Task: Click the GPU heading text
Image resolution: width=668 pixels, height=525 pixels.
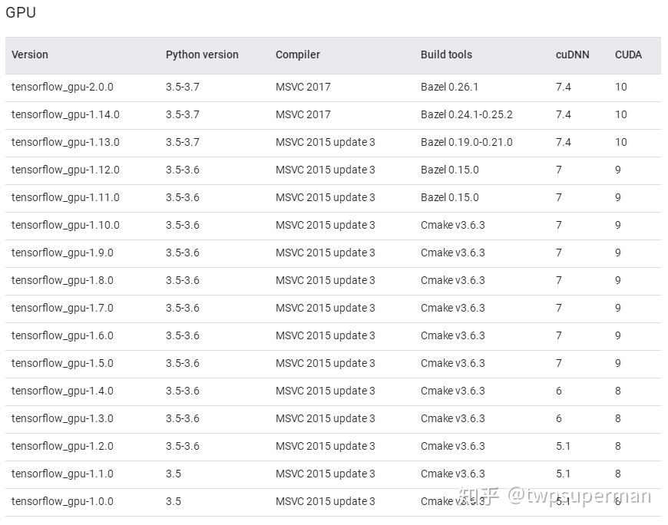Action: 21,12
